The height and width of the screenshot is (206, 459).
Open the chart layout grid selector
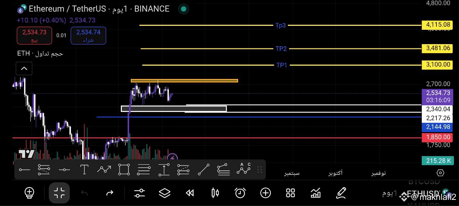[x=290, y=193]
